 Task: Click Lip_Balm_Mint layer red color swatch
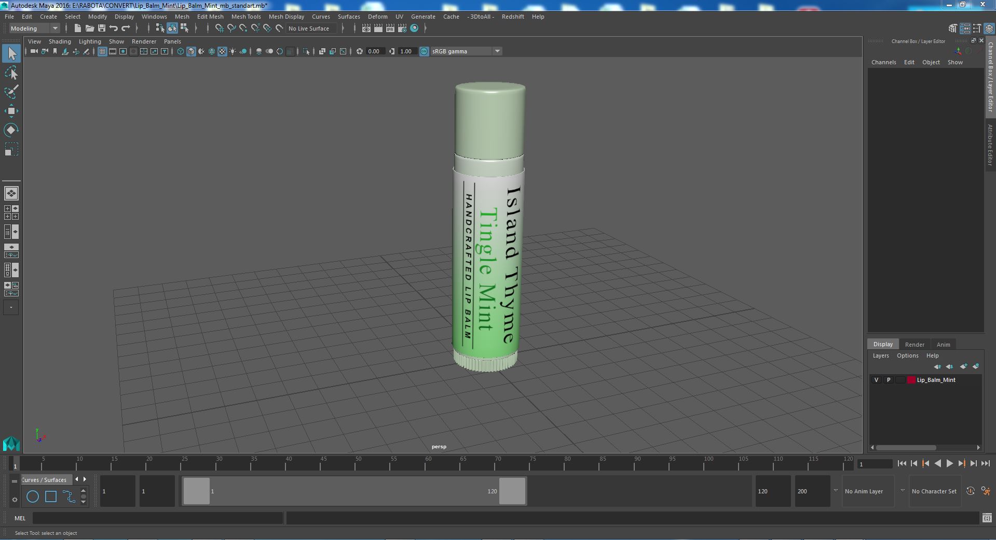click(911, 379)
